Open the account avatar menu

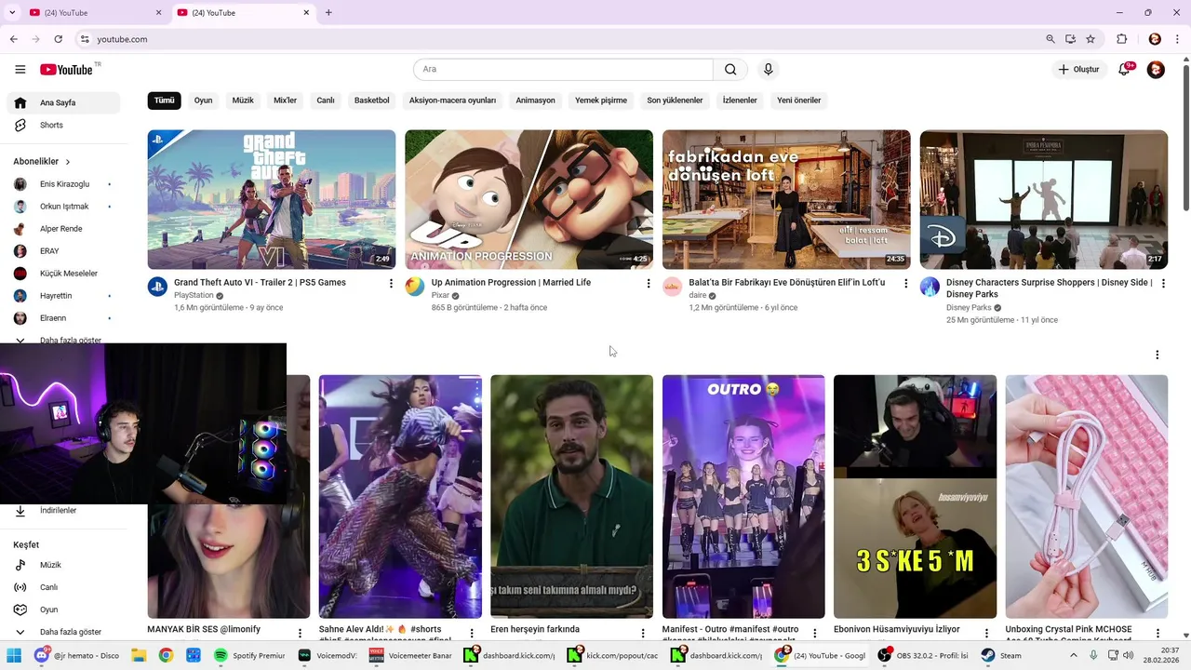1156,70
